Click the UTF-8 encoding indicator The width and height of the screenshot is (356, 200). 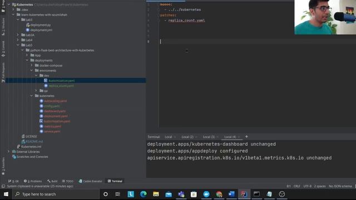point(308,186)
